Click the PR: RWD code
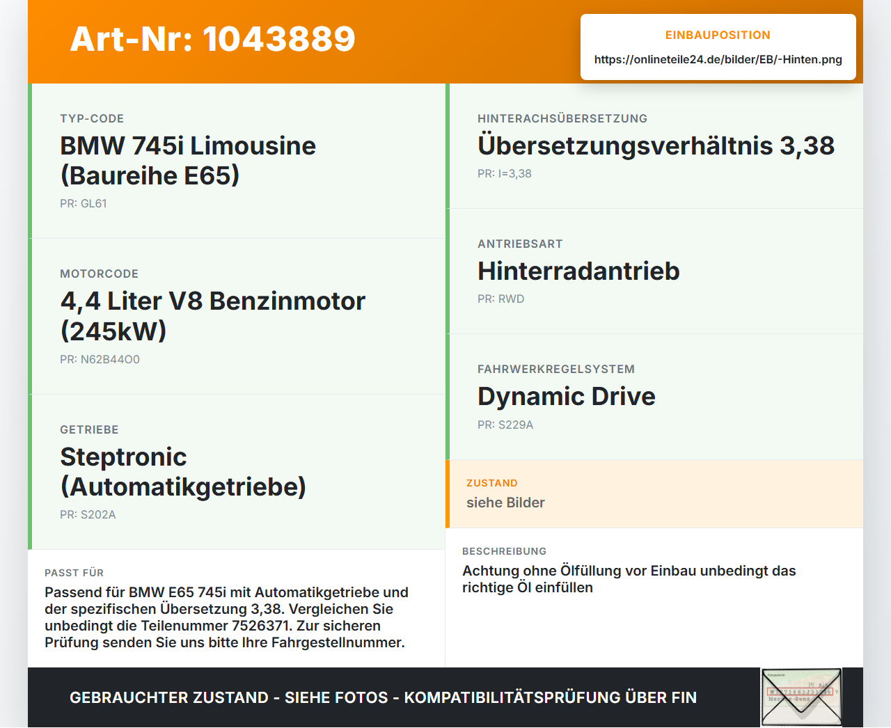 [x=500, y=299]
